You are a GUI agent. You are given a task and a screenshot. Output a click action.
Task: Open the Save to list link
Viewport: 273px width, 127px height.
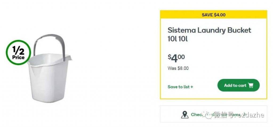[180, 87]
